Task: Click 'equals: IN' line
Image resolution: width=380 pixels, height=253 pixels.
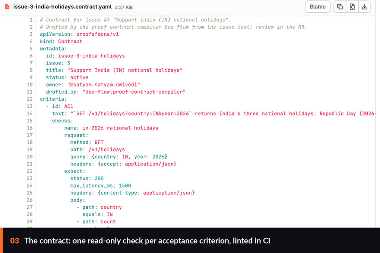Action: 98,214
